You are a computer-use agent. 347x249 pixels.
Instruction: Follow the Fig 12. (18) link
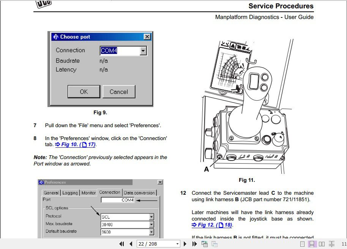(x=212, y=225)
